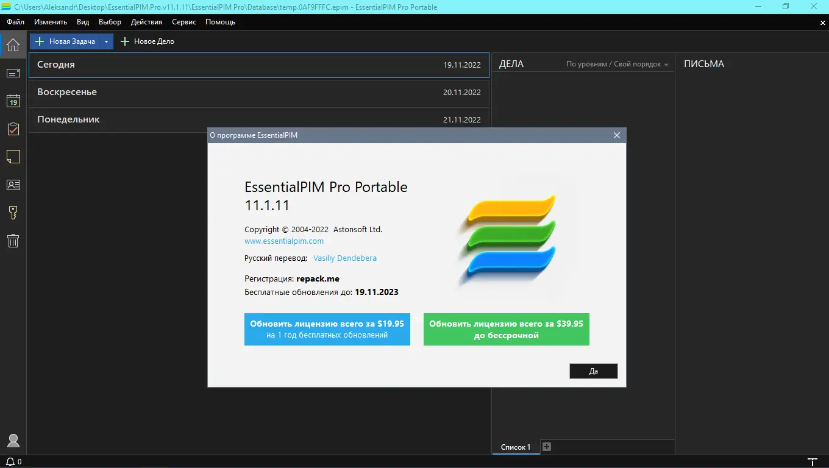Open the Trash module in sidebar

point(13,241)
